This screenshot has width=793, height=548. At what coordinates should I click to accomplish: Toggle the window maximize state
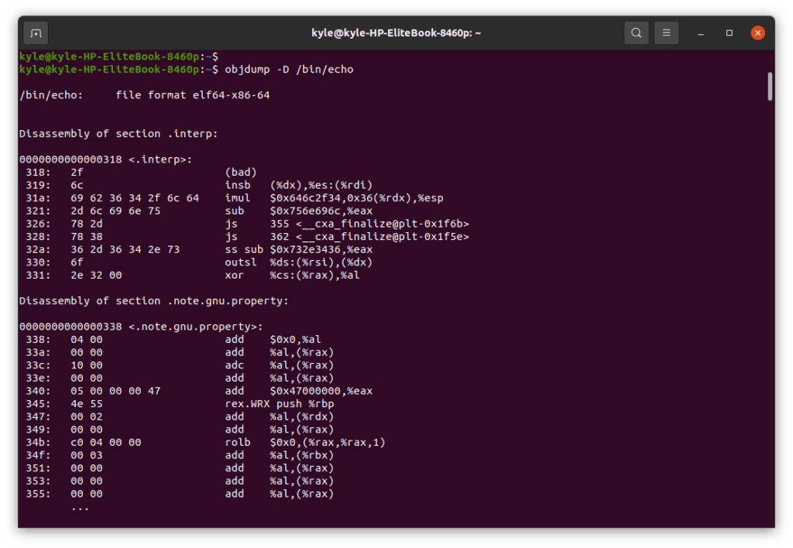pyautogui.click(x=728, y=33)
